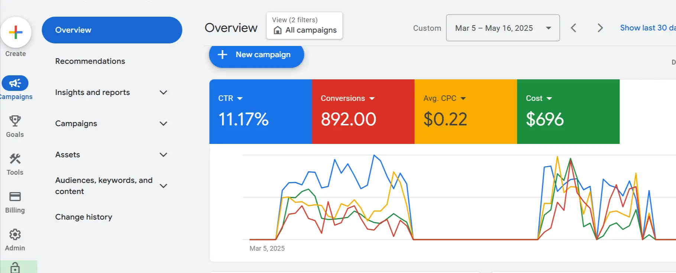Expand Audiences, keywords, and content
This screenshot has width=676, height=273.
163,186
